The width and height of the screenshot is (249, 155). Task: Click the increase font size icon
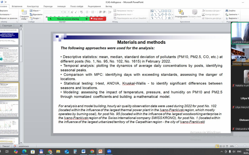(72, 12)
